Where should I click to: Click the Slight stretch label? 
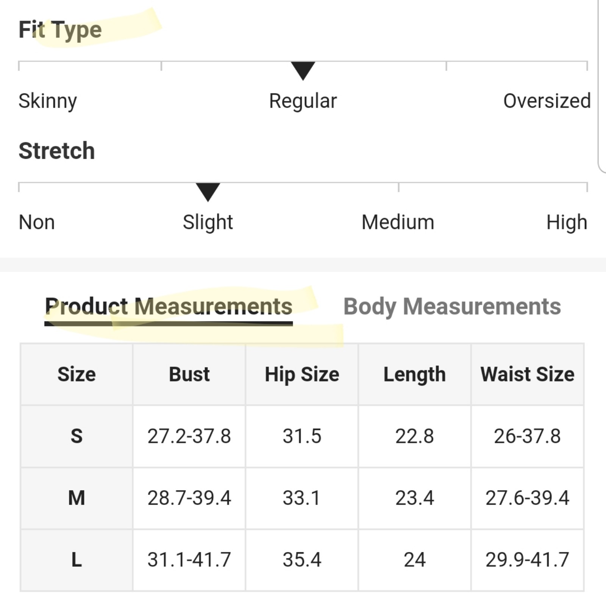coord(208,223)
